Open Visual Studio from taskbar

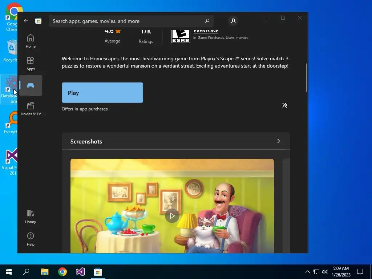[x=80, y=272]
